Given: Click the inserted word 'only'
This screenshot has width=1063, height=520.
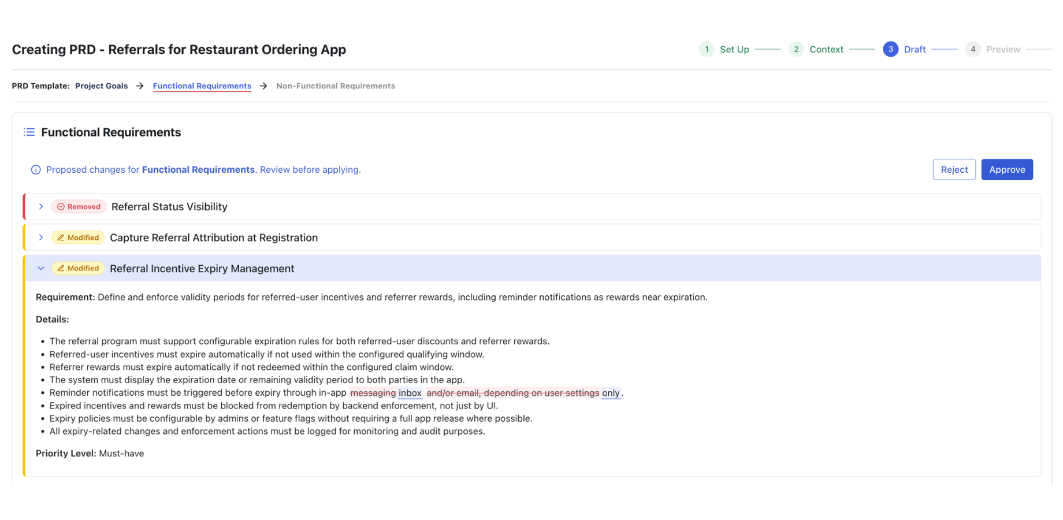Looking at the screenshot, I should pyautogui.click(x=611, y=393).
